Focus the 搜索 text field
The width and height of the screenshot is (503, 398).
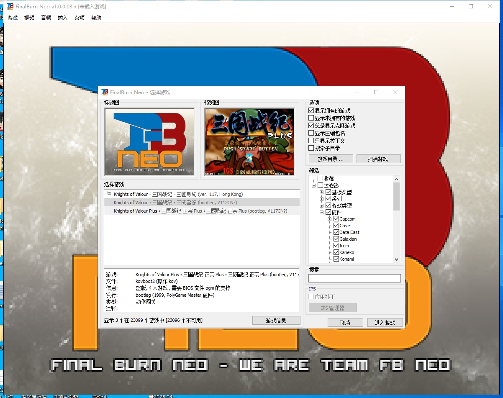point(355,278)
